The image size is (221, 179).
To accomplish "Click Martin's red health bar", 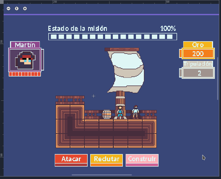I will [x=25, y=74].
